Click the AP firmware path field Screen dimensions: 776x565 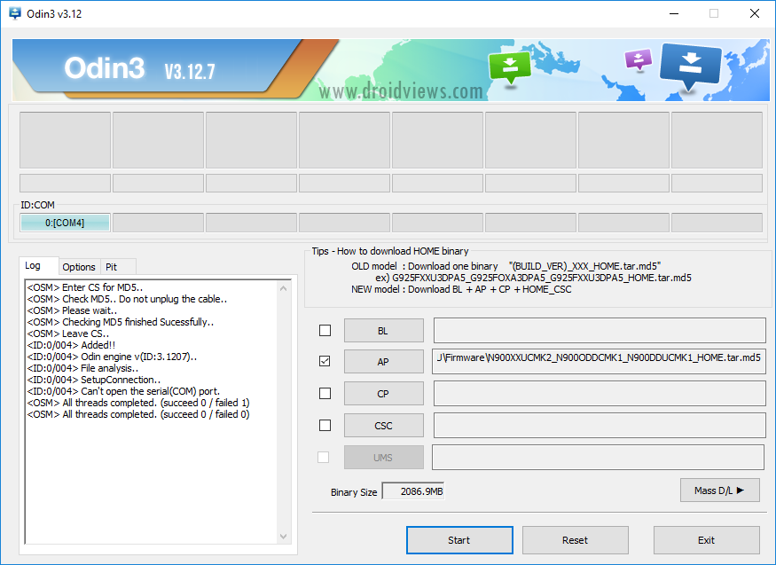[600, 361]
